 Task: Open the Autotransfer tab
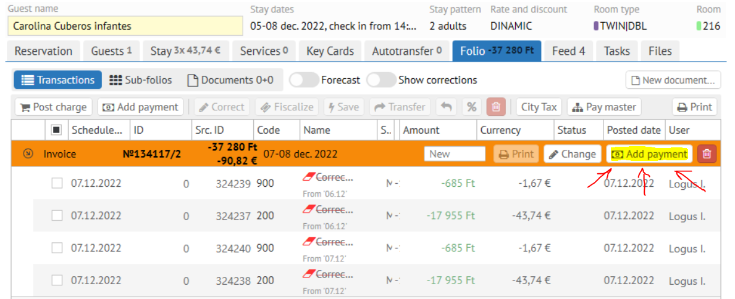click(x=407, y=51)
